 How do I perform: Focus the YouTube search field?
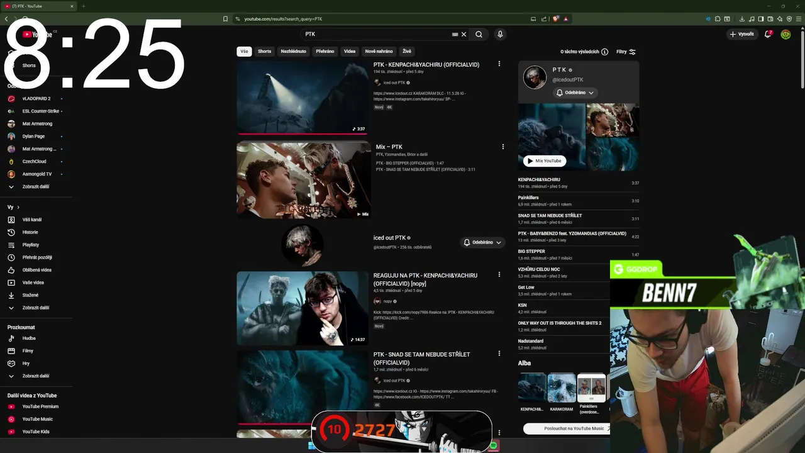click(377, 35)
